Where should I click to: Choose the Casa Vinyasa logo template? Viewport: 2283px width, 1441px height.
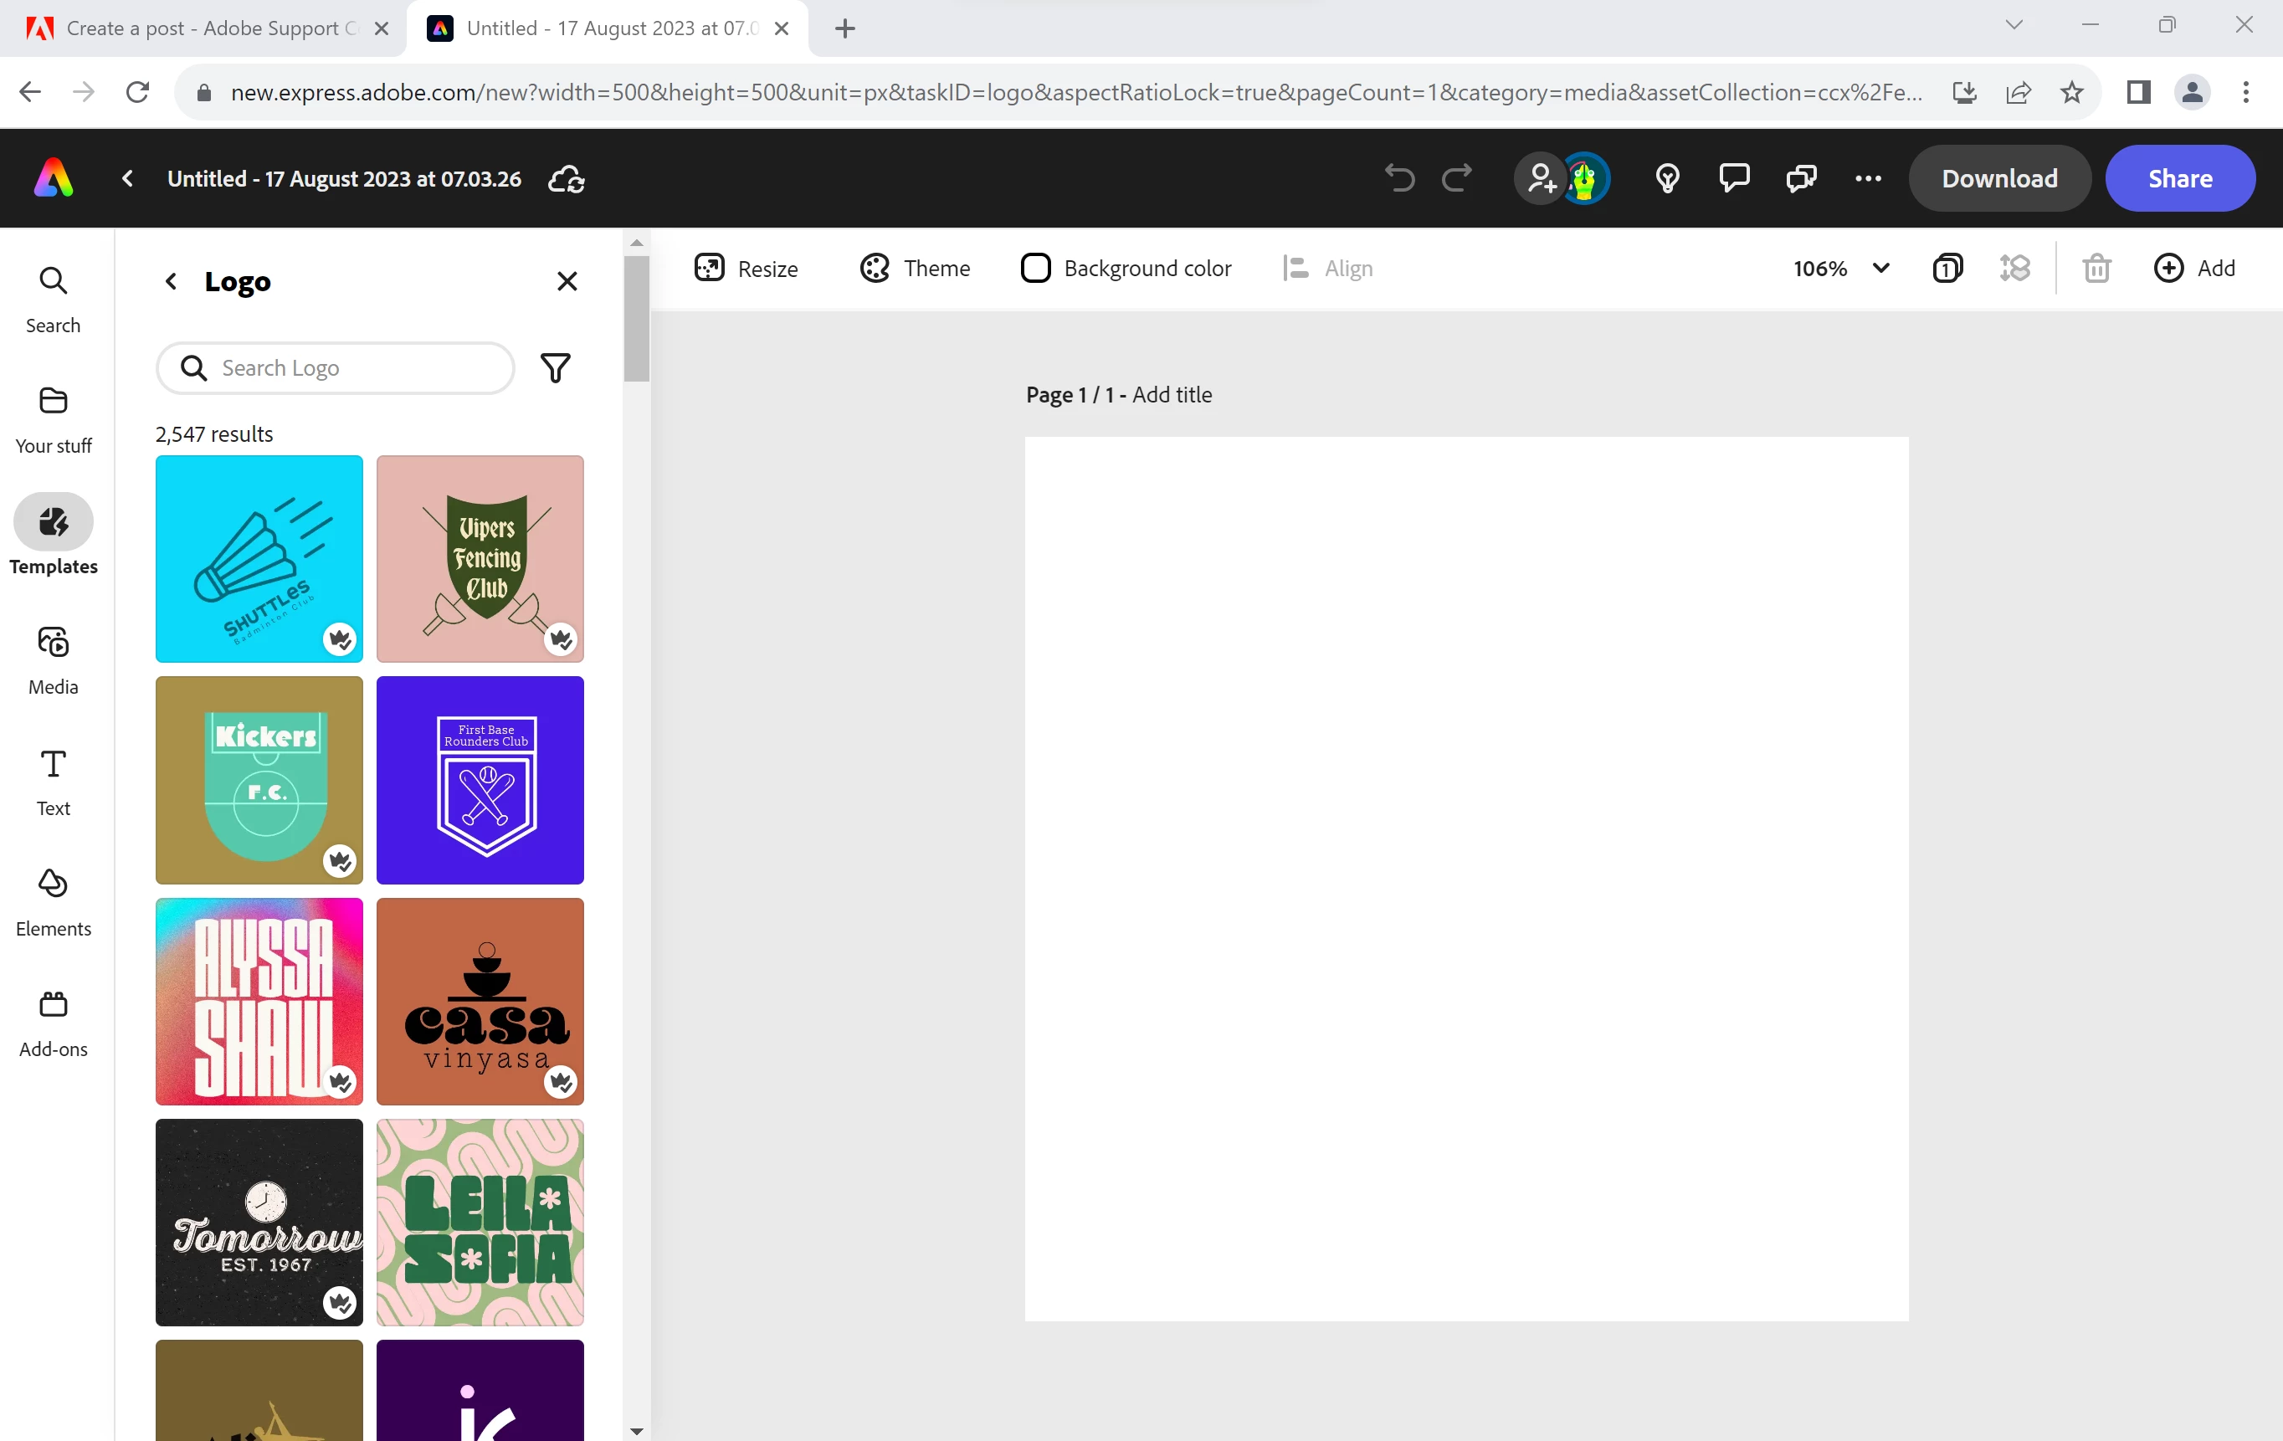[x=480, y=1001]
